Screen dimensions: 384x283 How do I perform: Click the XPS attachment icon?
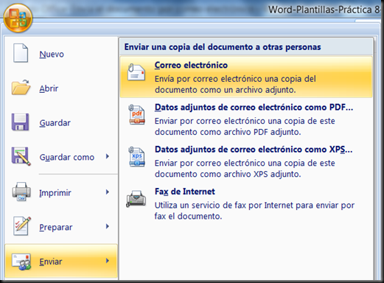[x=136, y=157]
